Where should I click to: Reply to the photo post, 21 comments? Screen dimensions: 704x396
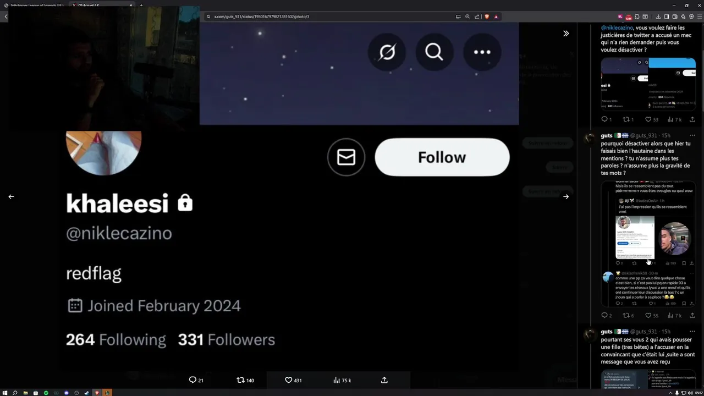point(196,380)
